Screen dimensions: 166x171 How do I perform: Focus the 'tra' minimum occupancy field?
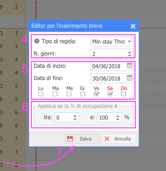coord(67,117)
